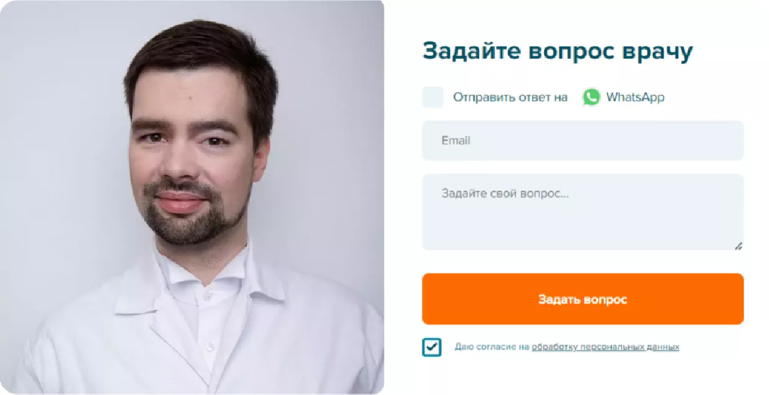Screen dimensions: 769x395
Task: Click the empty square before 'Отправить ответ на'
Action: 433,97
